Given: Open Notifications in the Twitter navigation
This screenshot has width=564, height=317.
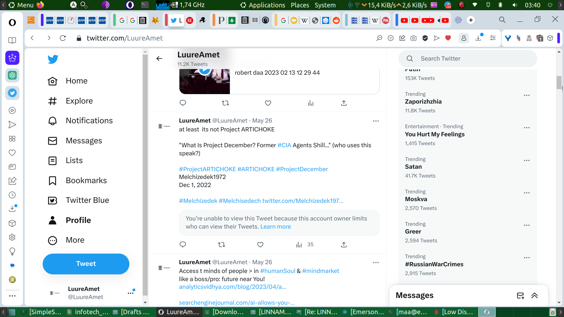Looking at the screenshot, I should click(x=80, y=121).
